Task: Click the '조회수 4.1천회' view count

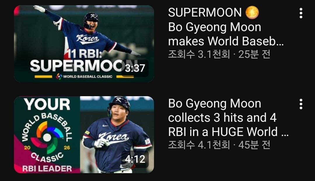Action: 199,145
